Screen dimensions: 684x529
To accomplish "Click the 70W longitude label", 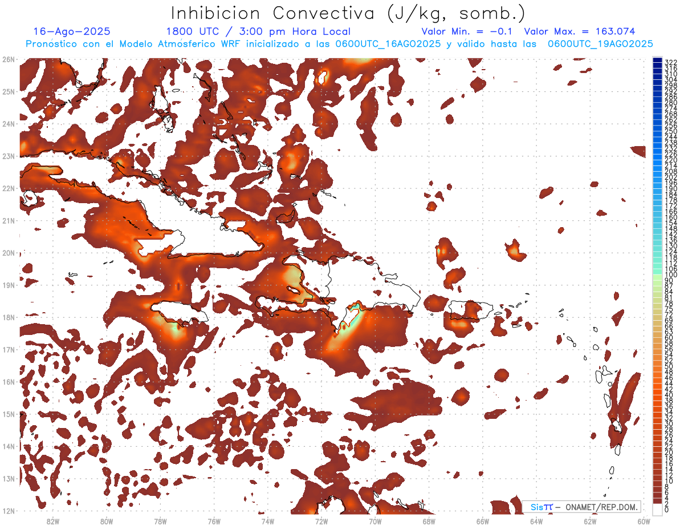I will point(375,520).
